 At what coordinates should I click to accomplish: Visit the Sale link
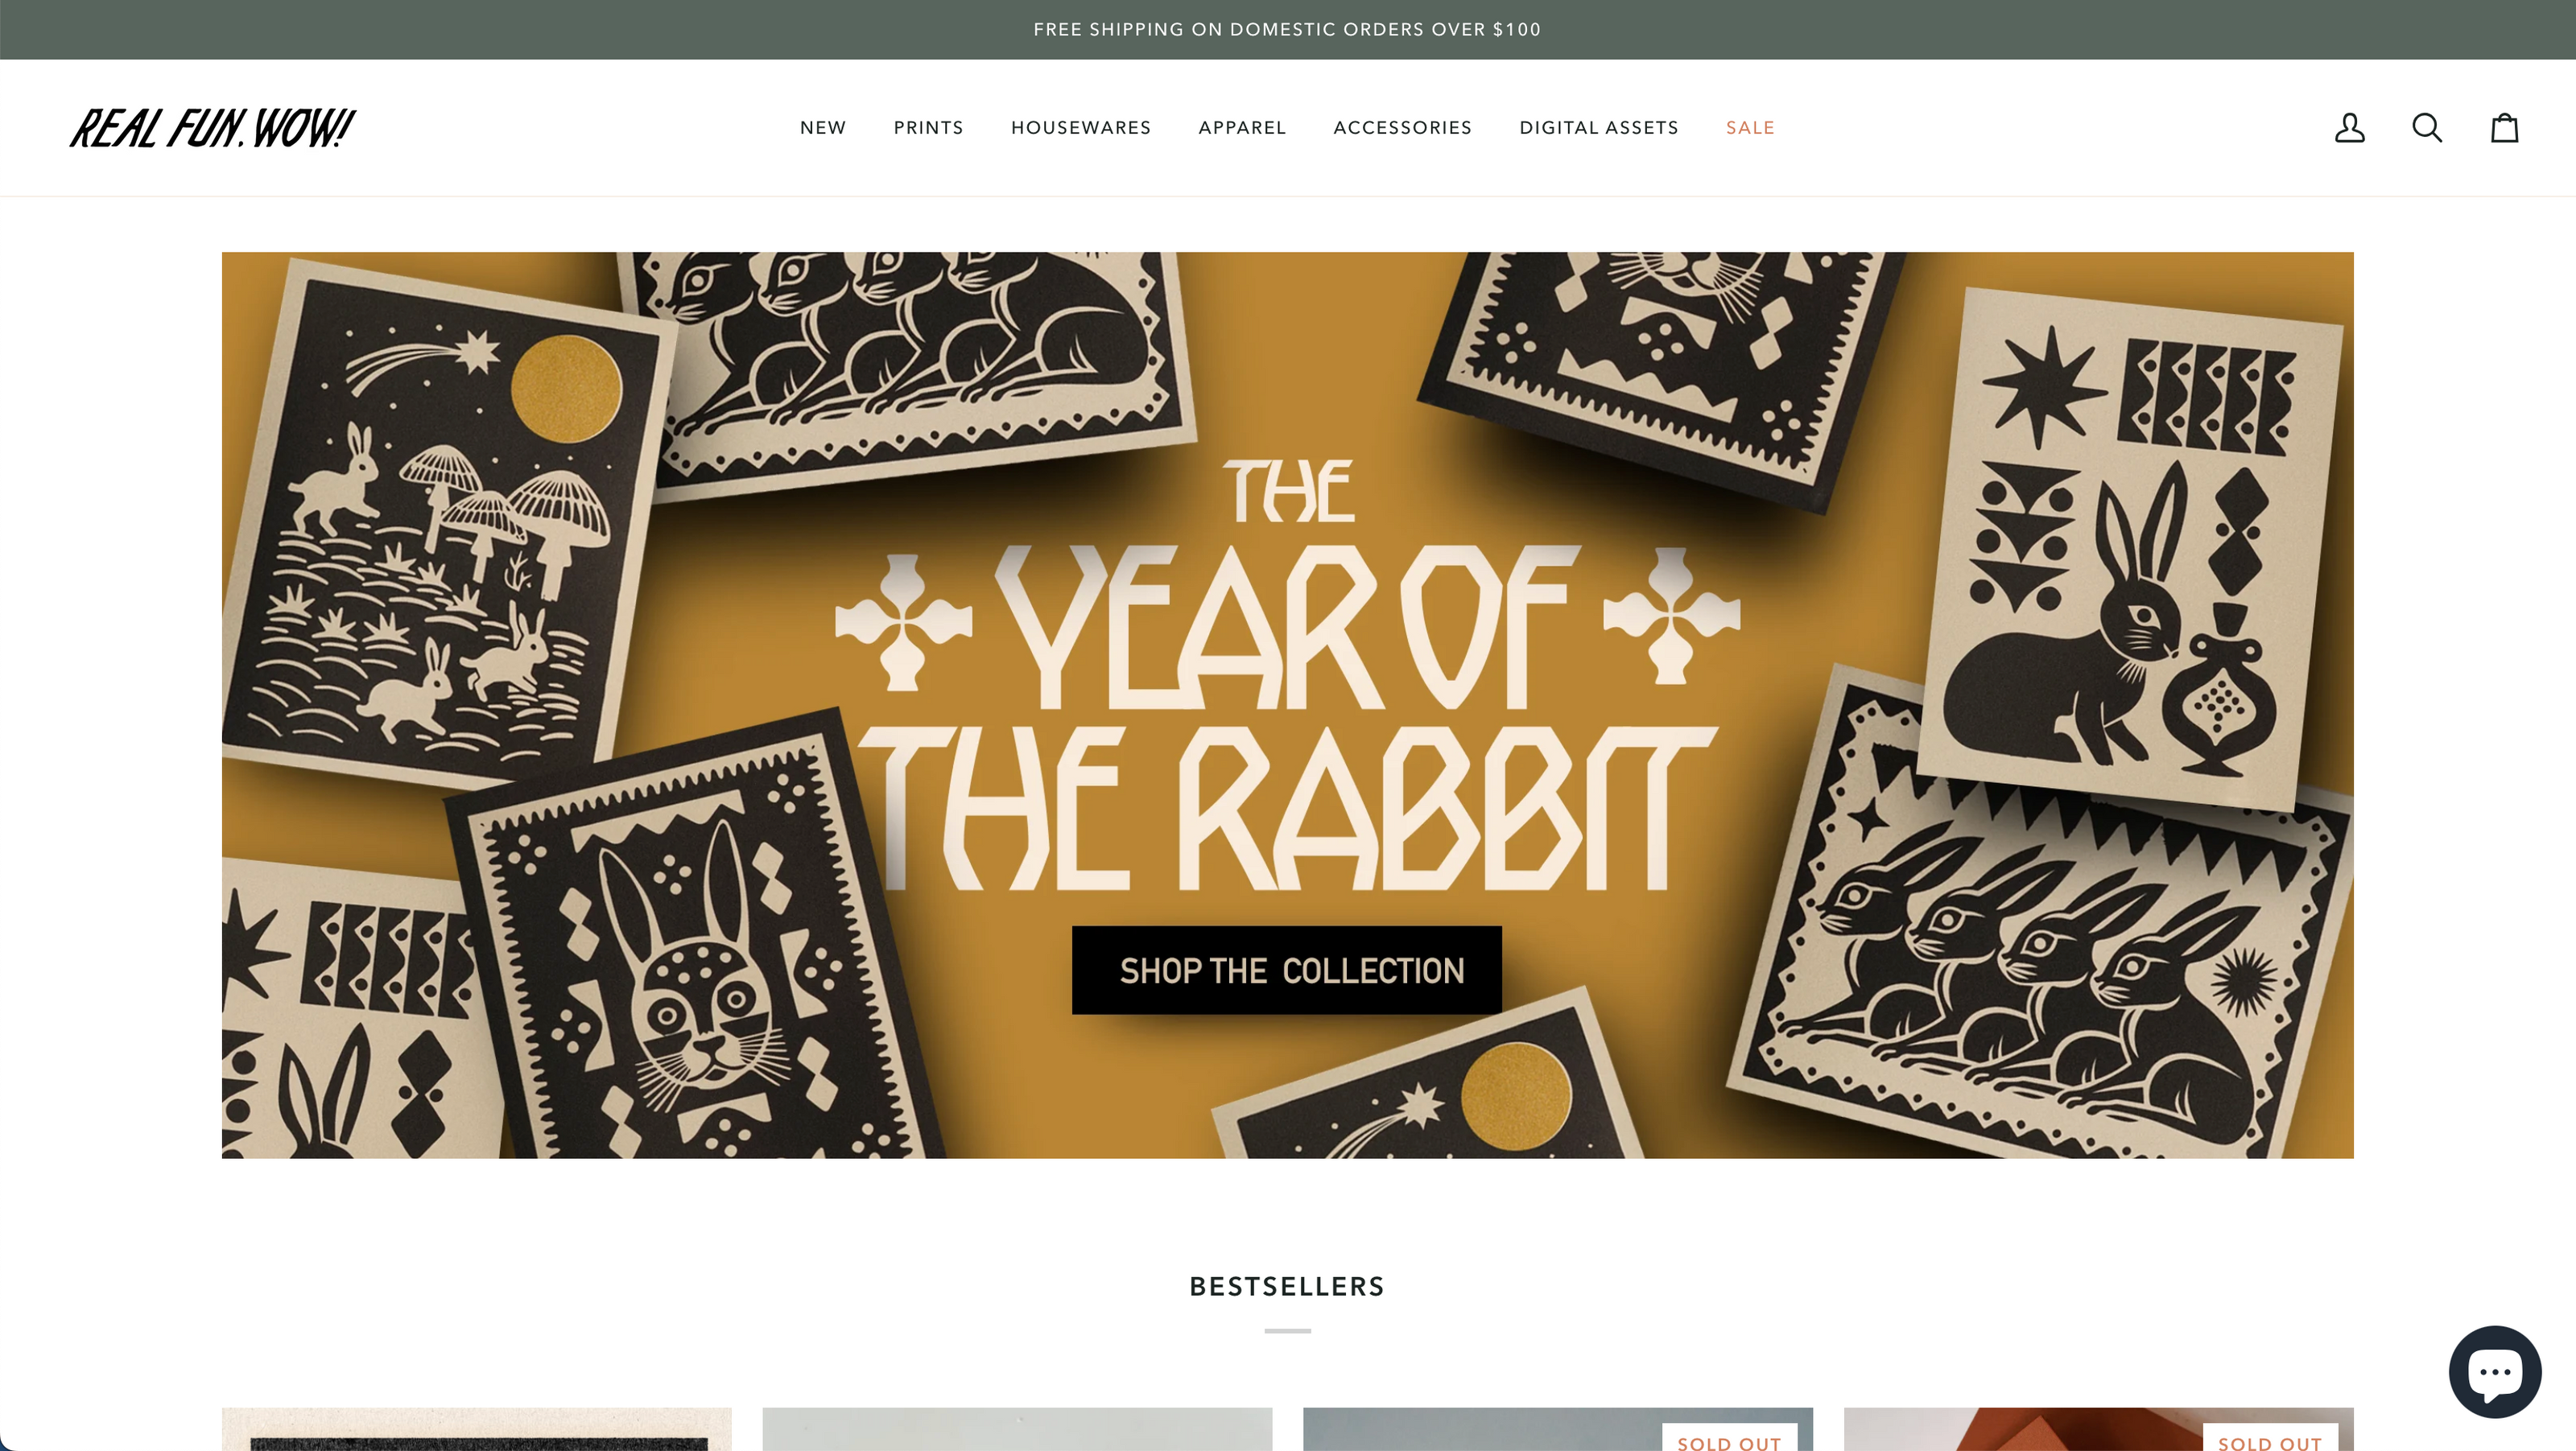tap(1750, 128)
